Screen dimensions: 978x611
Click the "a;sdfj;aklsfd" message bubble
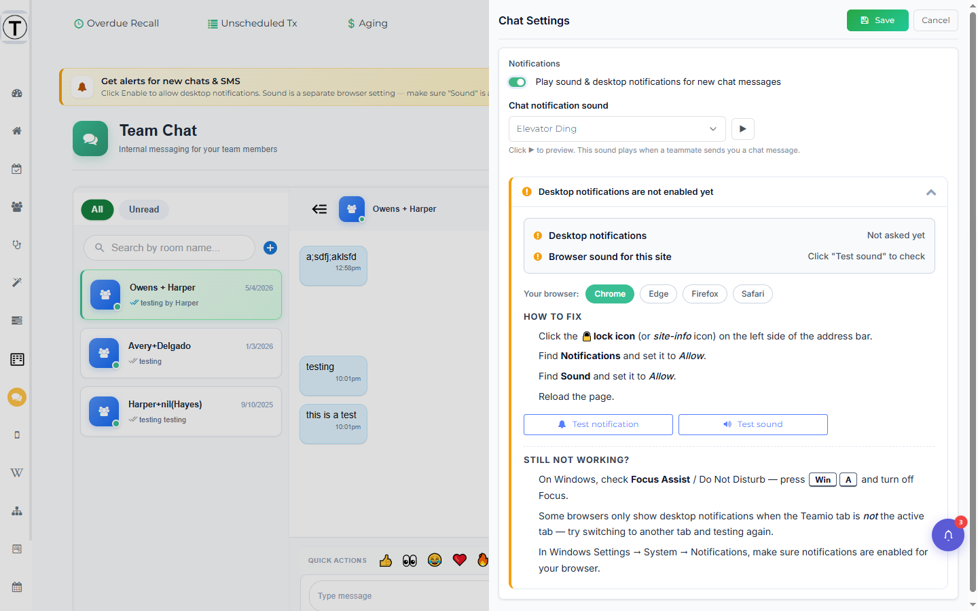click(333, 265)
